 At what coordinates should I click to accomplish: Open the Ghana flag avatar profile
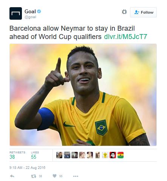click(x=121, y=155)
